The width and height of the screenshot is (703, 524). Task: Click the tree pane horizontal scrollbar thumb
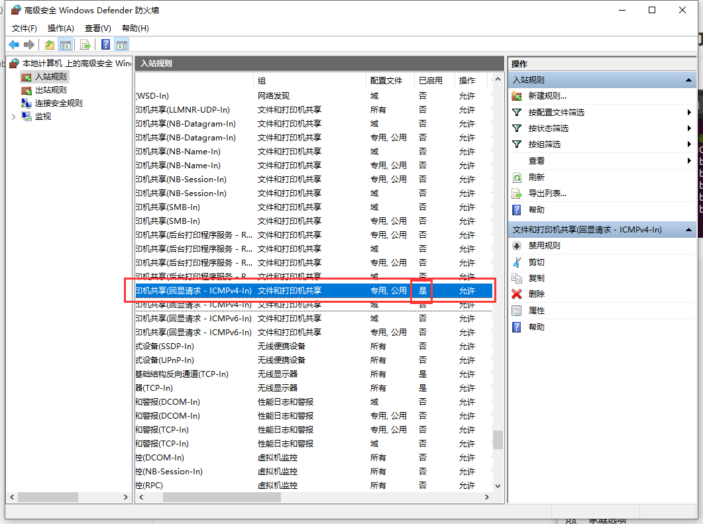coord(48,497)
